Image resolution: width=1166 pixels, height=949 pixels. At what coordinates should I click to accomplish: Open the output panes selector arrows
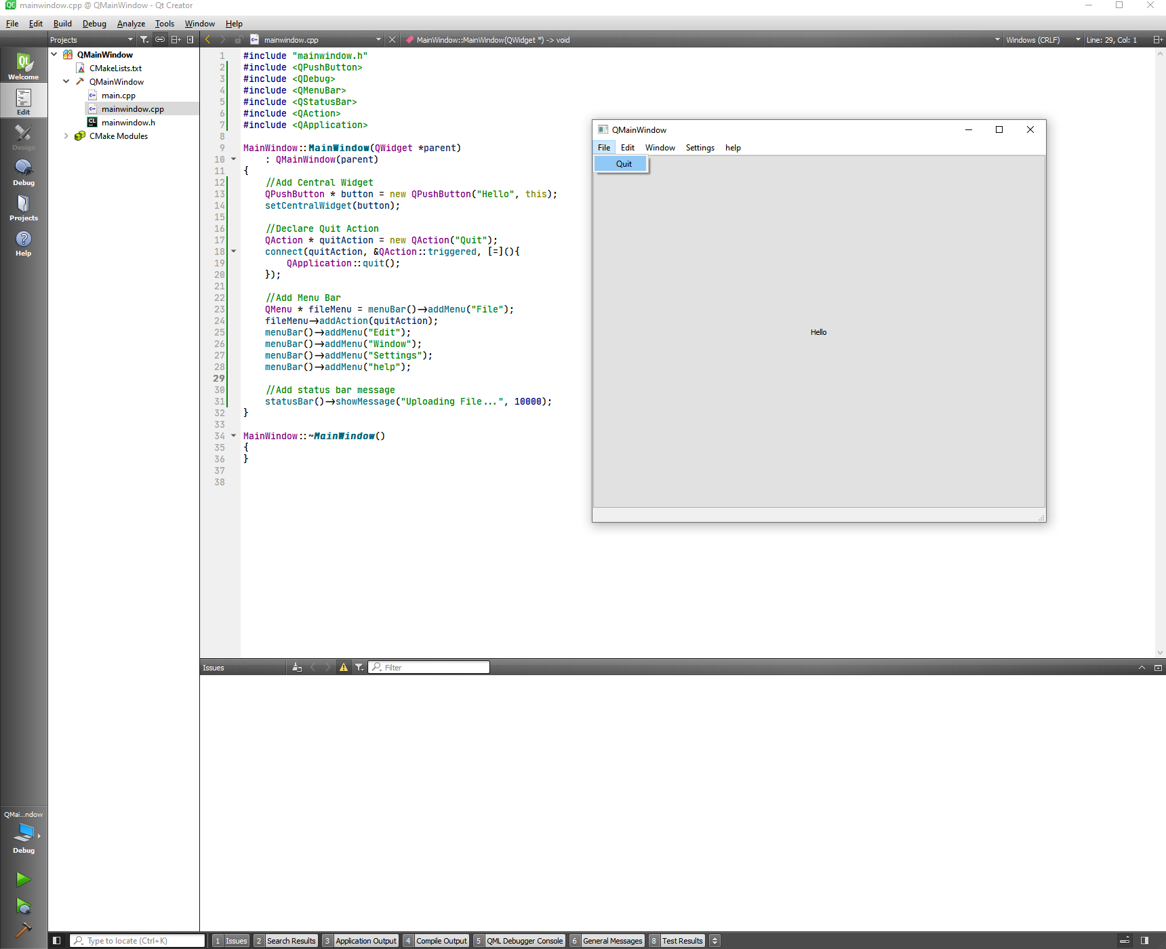tap(715, 941)
